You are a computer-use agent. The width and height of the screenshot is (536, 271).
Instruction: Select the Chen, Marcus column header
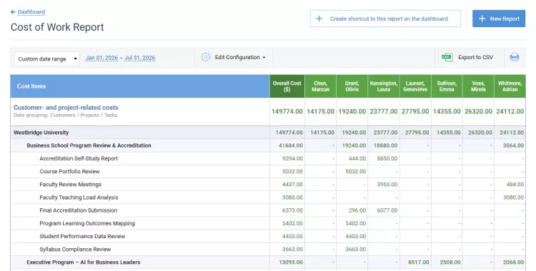click(320, 86)
